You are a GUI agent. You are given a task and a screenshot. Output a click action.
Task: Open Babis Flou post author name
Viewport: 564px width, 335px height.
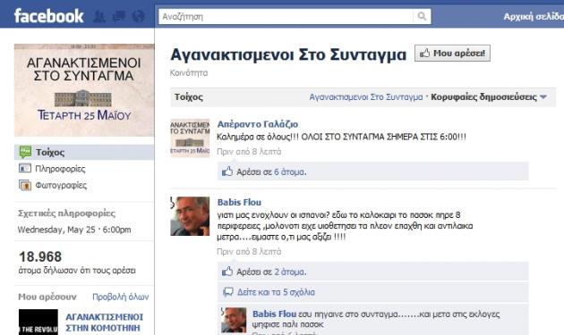click(239, 203)
